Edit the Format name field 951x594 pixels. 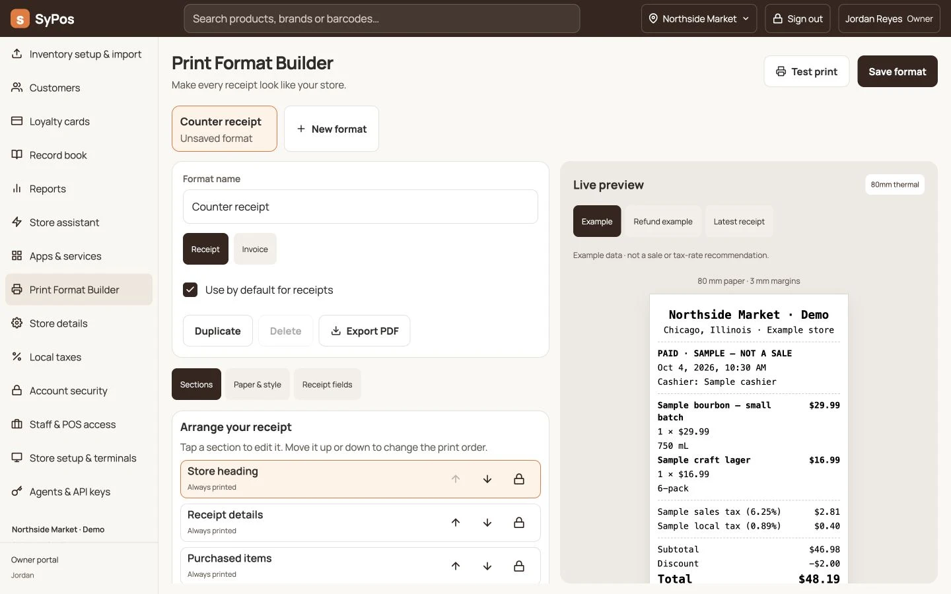pos(361,207)
